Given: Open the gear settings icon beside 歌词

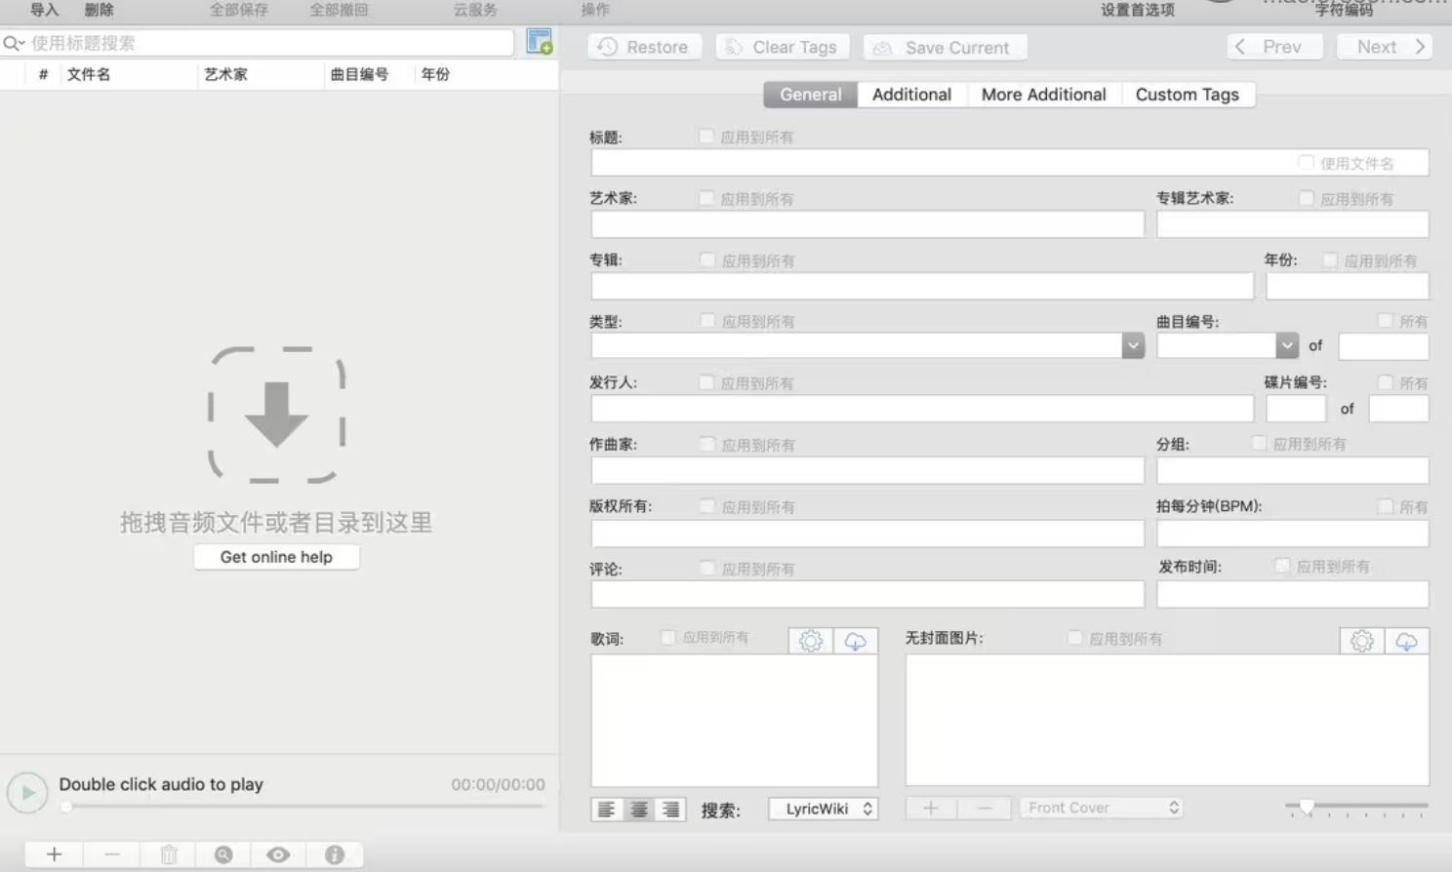Looking at the screenshot, I should point(810,641).
